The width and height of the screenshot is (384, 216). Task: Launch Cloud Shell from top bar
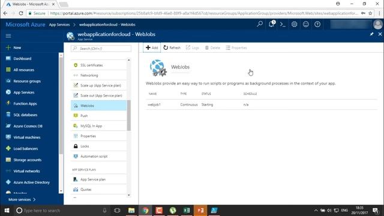(x=283, y=24)
